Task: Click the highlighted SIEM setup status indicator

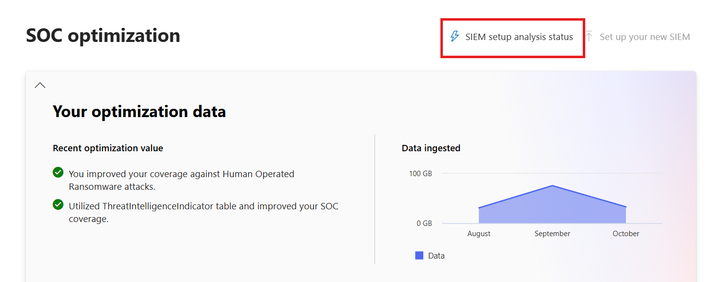Action: point(512,37)
